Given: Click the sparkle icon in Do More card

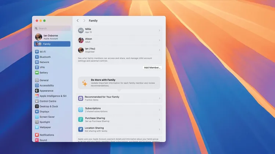Looking at the screenshot, I should tap(85, 83).
